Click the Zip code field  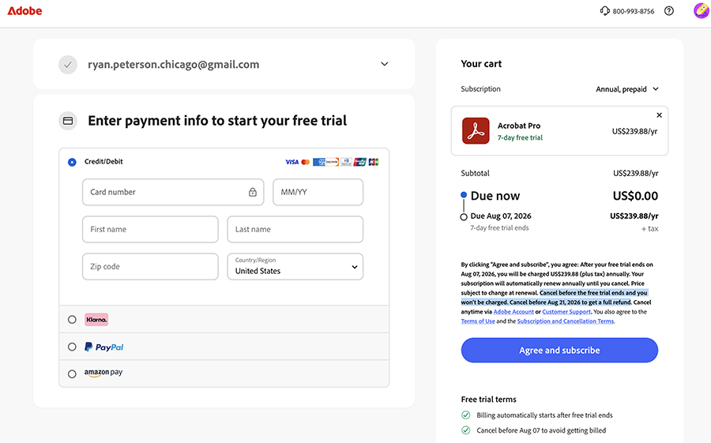click(150, 267)
